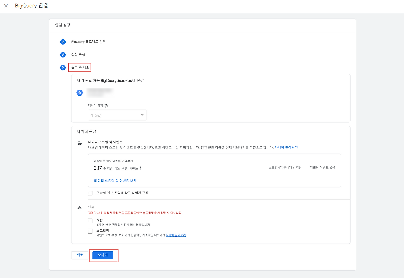404x278 pixels.
Task: Click the pencil edit icon for BigQuery 프로젝트 선택
Action: click(63, 42)
